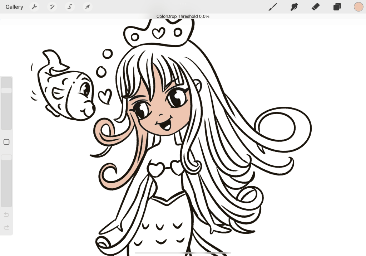The height and width of the screenshot is (256, 366).
Task: Select the Paint brush tool
Action: click(x=273, y=7)
